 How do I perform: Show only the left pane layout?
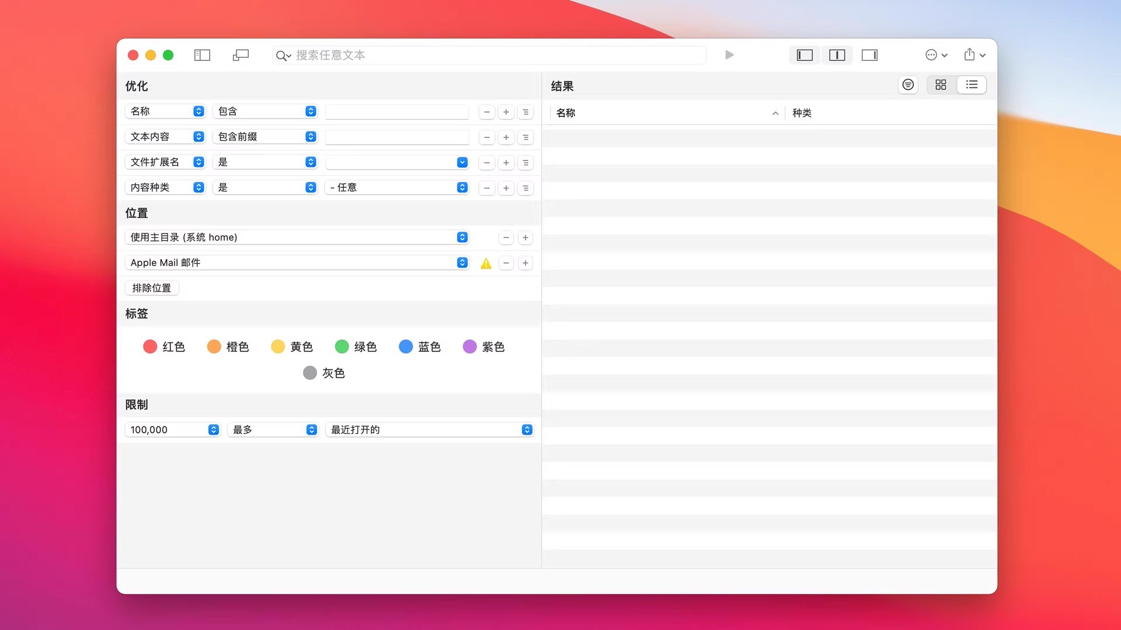click(805, 55)
